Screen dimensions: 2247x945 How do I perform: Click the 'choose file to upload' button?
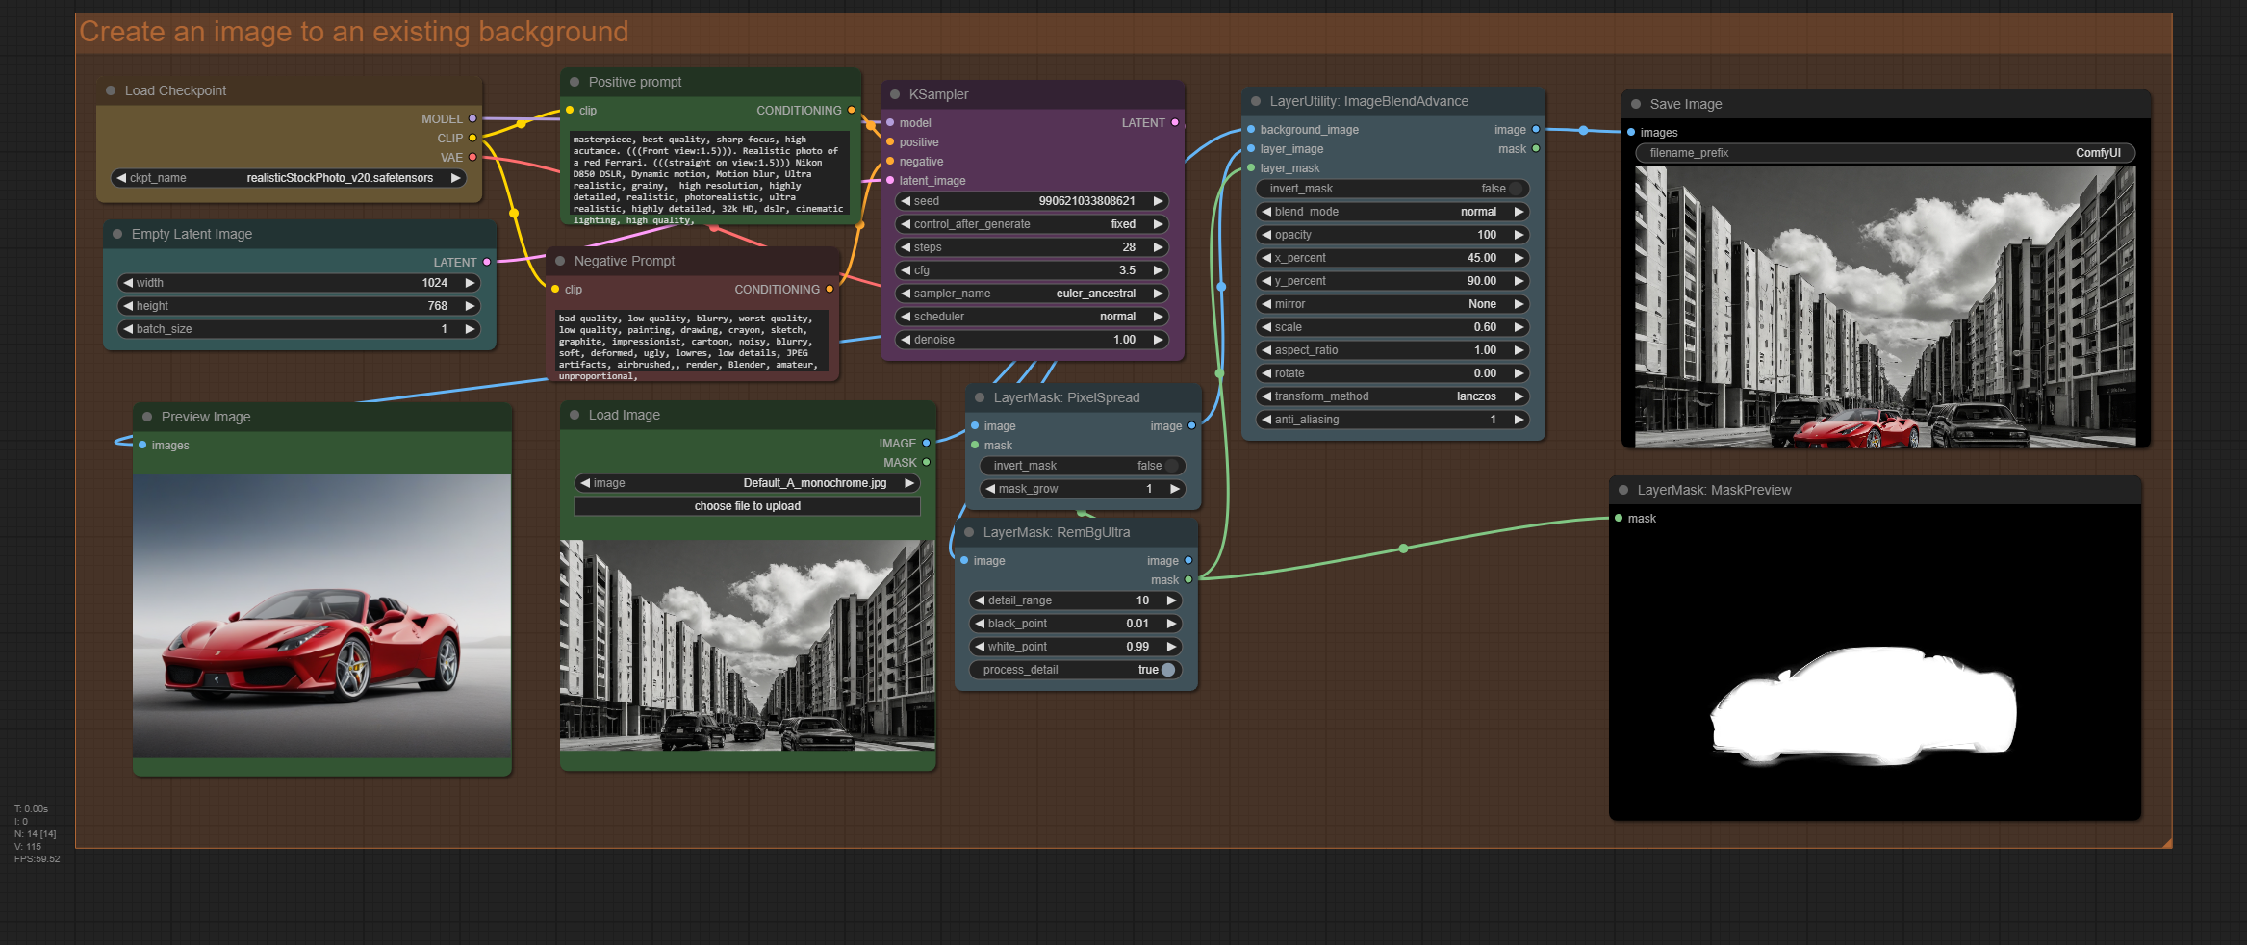pyautogui.click(x=747, y=506)
